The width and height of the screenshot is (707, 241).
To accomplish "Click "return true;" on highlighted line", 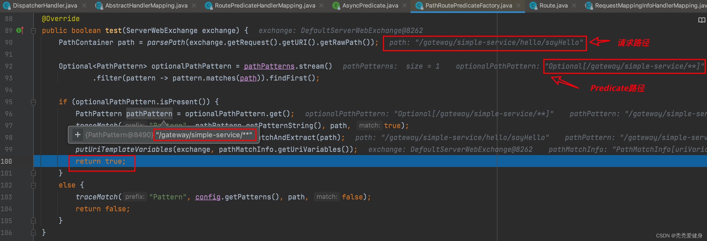I will (100, 161).
